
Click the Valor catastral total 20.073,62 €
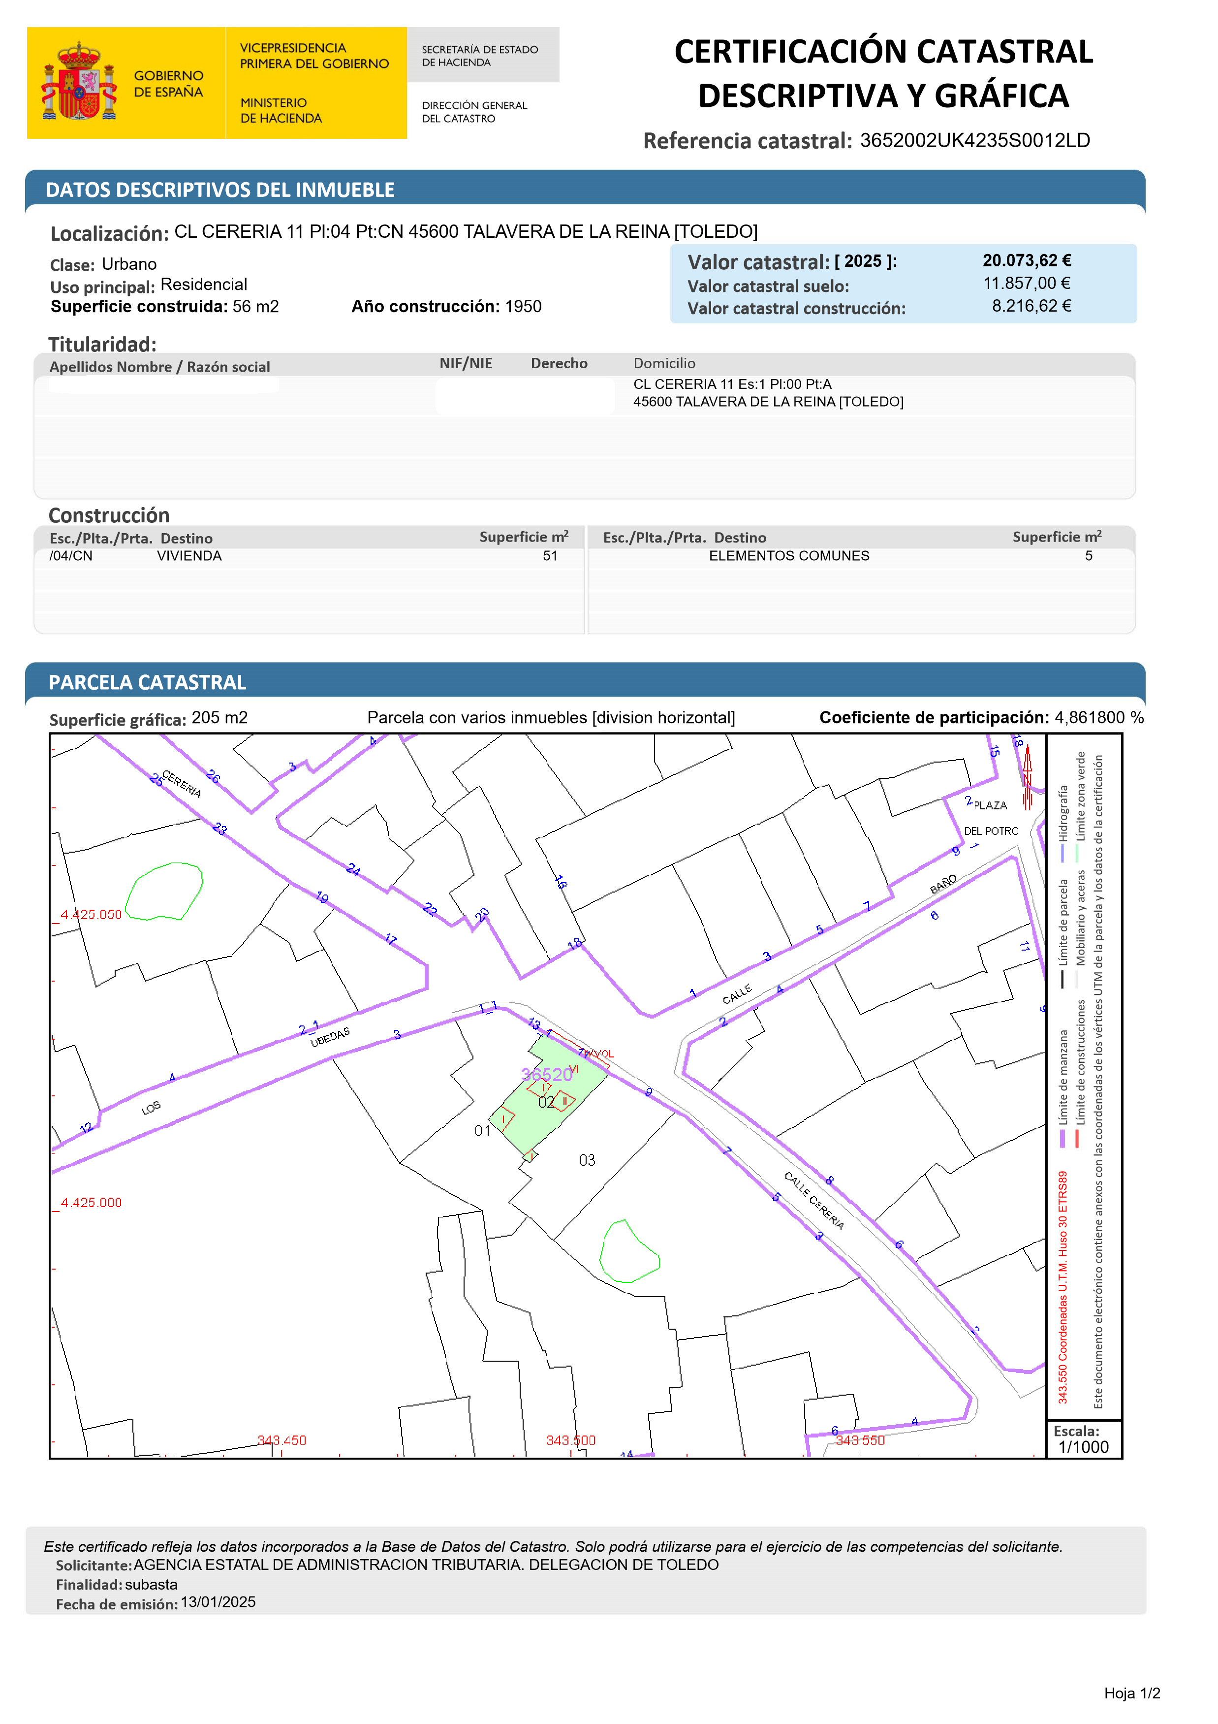(1027, 260)
